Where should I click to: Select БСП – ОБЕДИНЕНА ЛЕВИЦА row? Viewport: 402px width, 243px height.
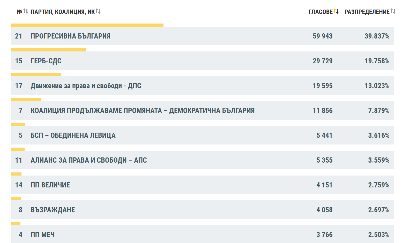202,135
